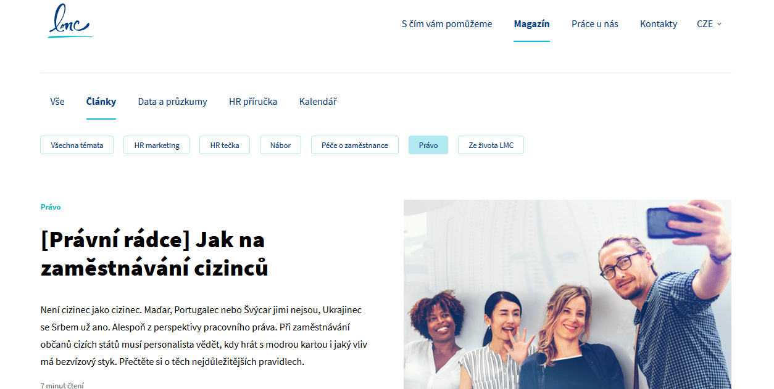Filter articles by HR tečka
This screenshot has width=774, height=389.
pos(225,145)
